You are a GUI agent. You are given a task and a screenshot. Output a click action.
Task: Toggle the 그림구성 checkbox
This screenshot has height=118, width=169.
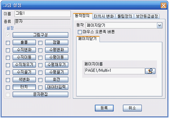click(8, 35)
